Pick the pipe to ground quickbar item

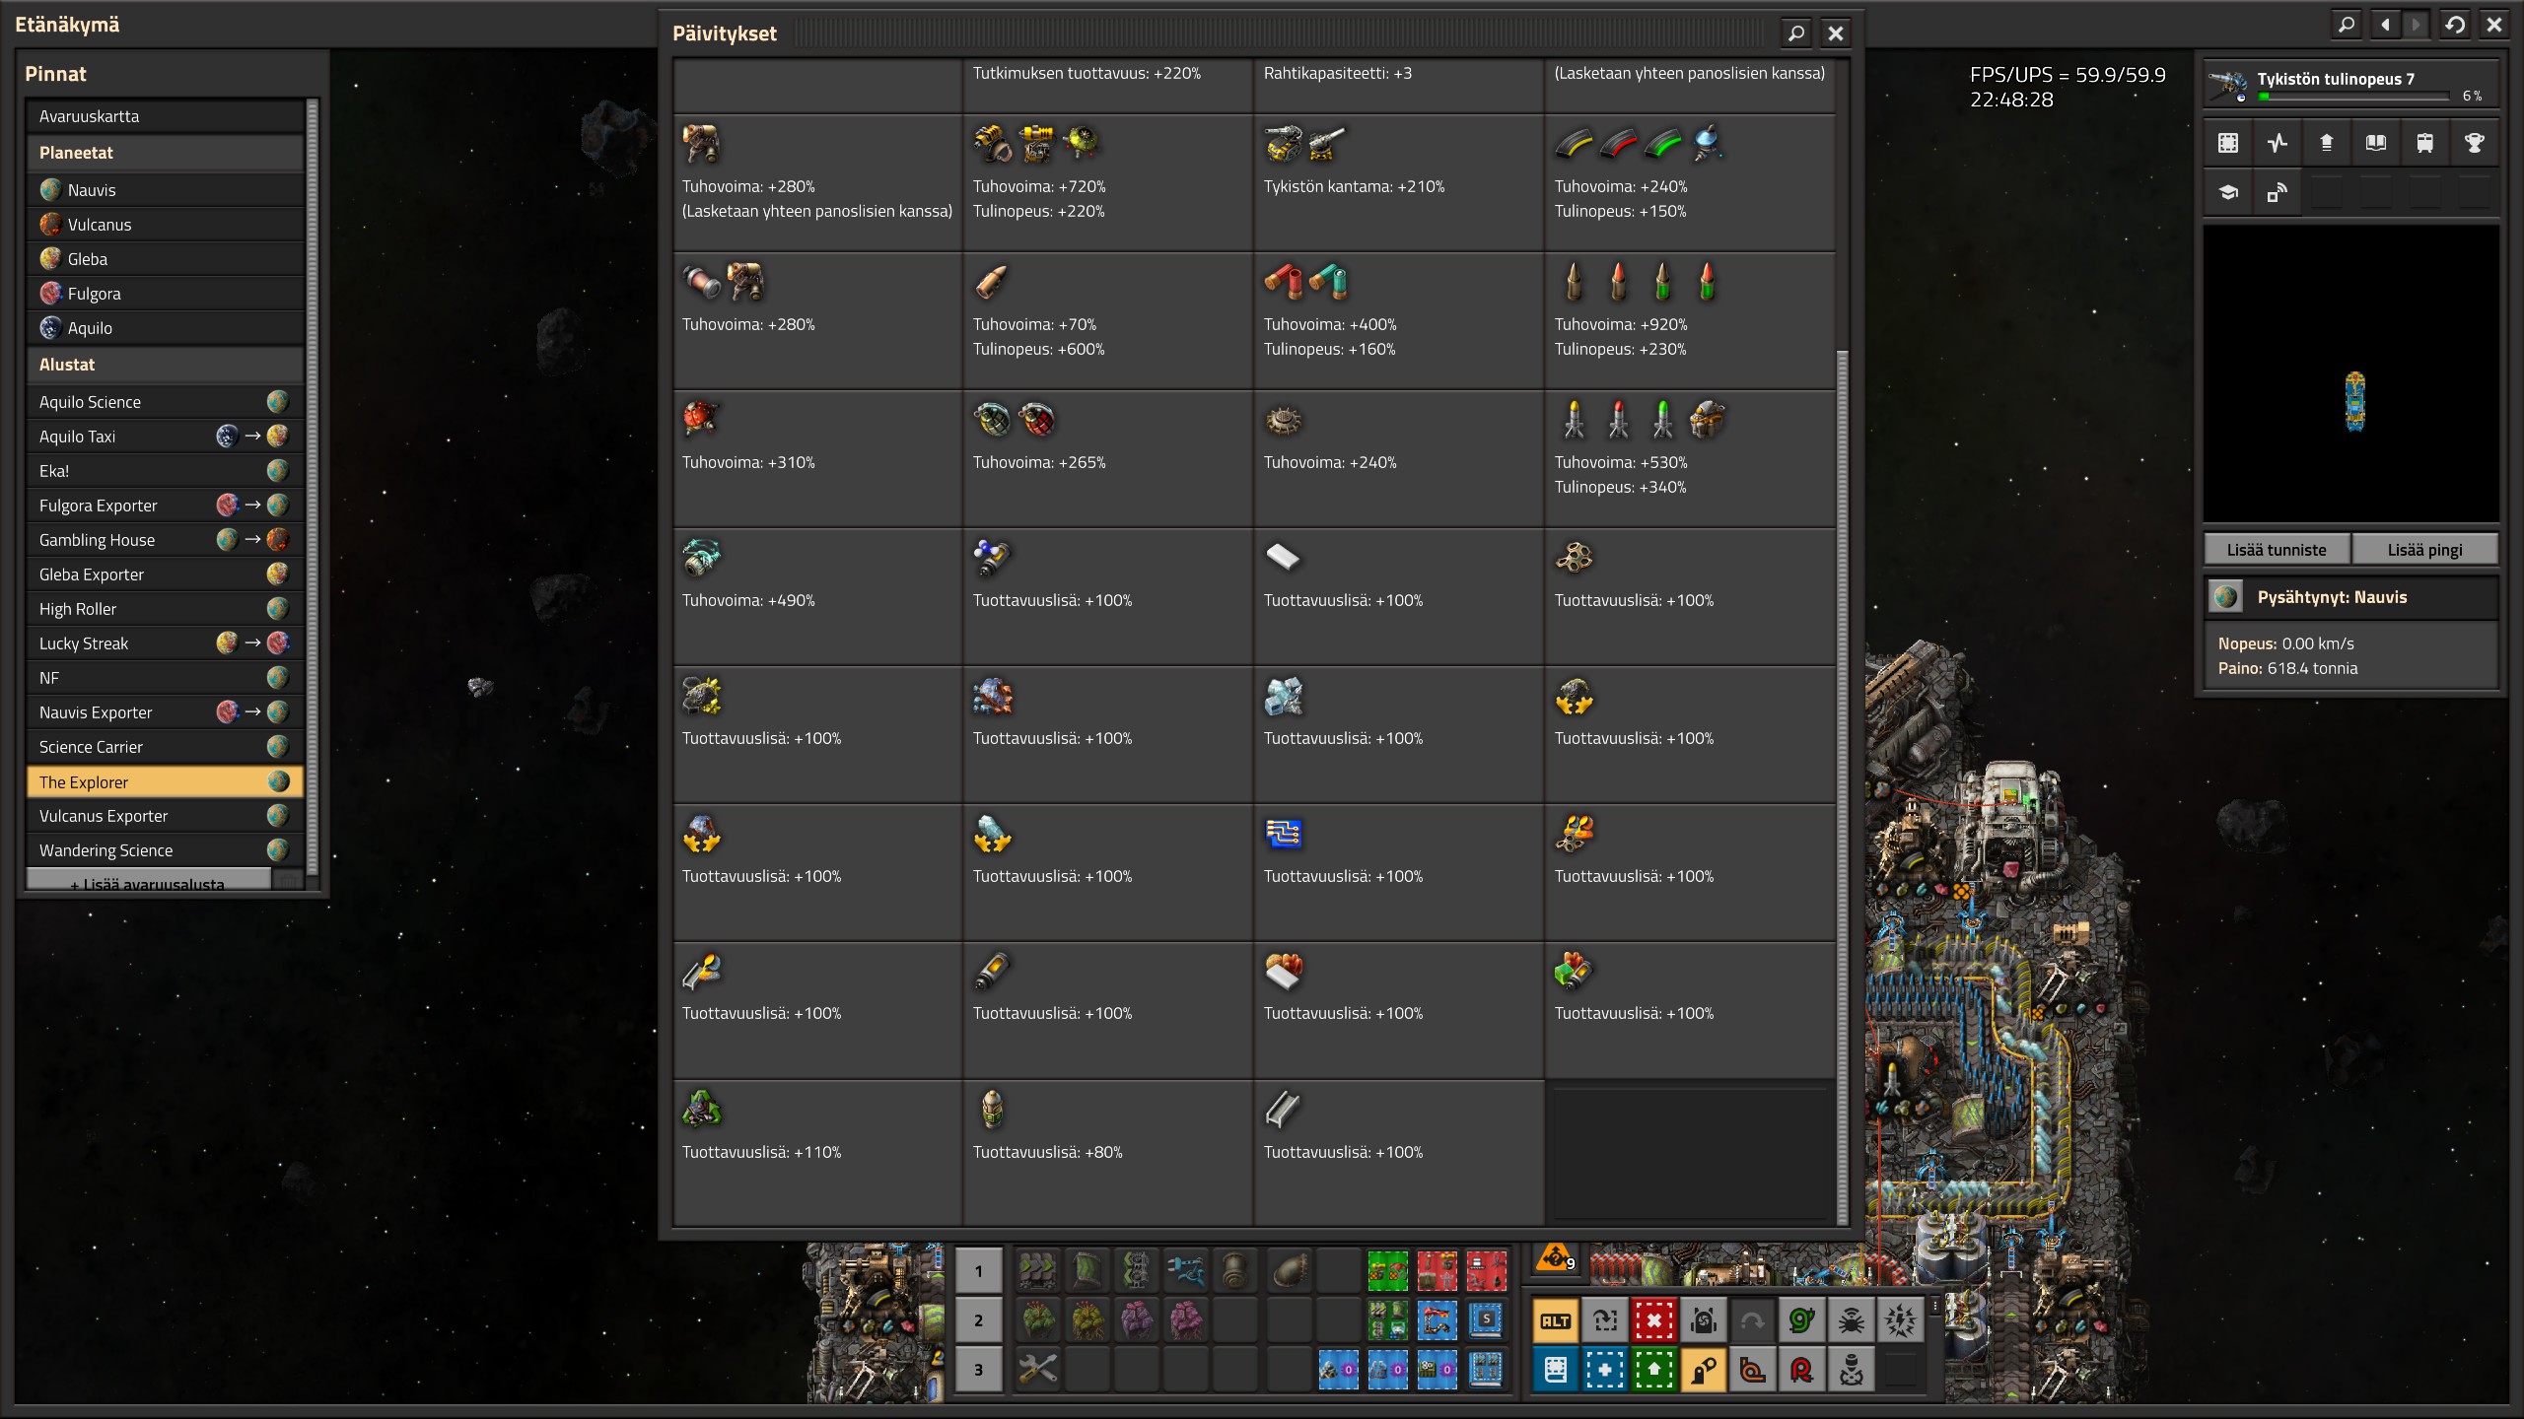pyautogui.click(x=1290, y=1271)
